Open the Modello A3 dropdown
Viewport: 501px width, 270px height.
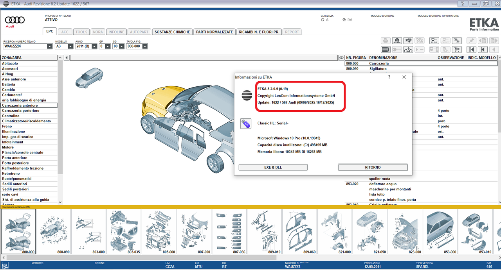tap(70, 46)
